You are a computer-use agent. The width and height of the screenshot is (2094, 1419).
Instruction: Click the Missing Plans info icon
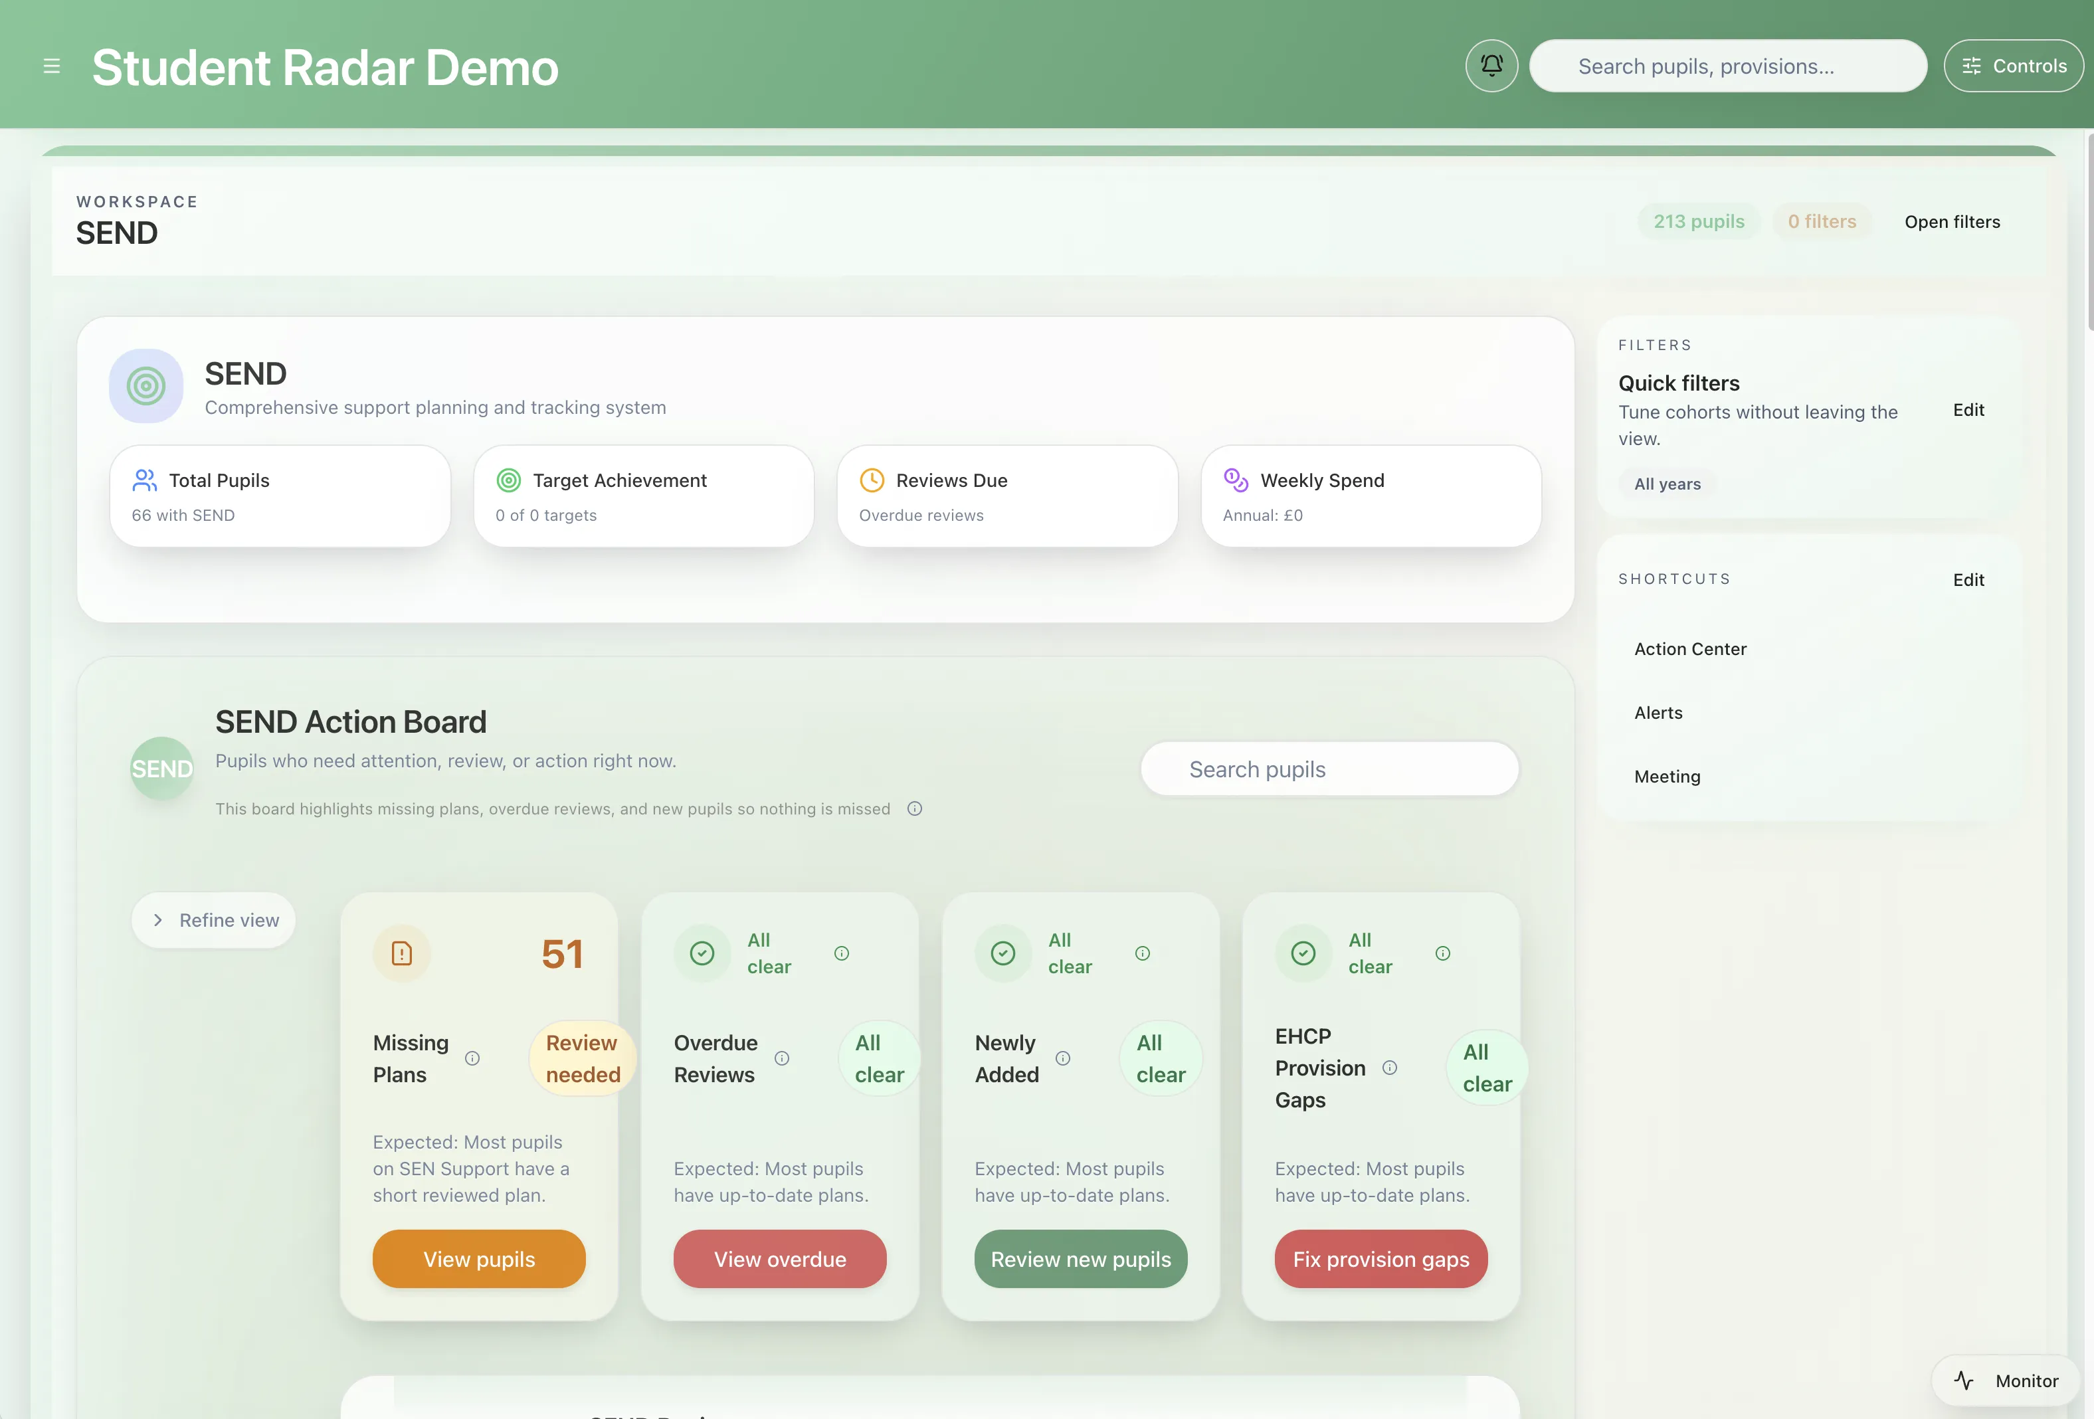tap(472, 1058)
